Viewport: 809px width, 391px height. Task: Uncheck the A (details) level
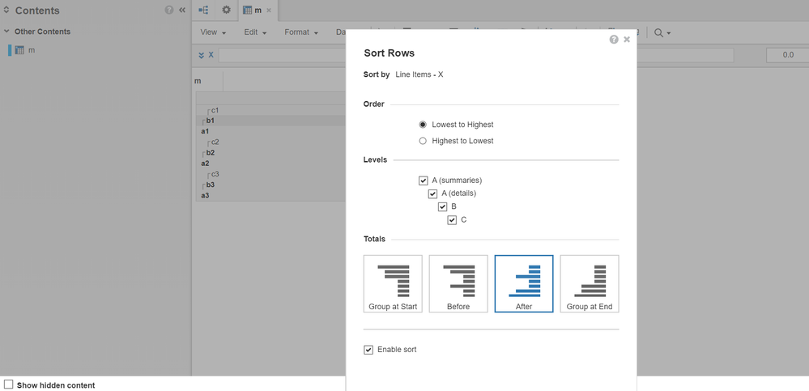432,193
